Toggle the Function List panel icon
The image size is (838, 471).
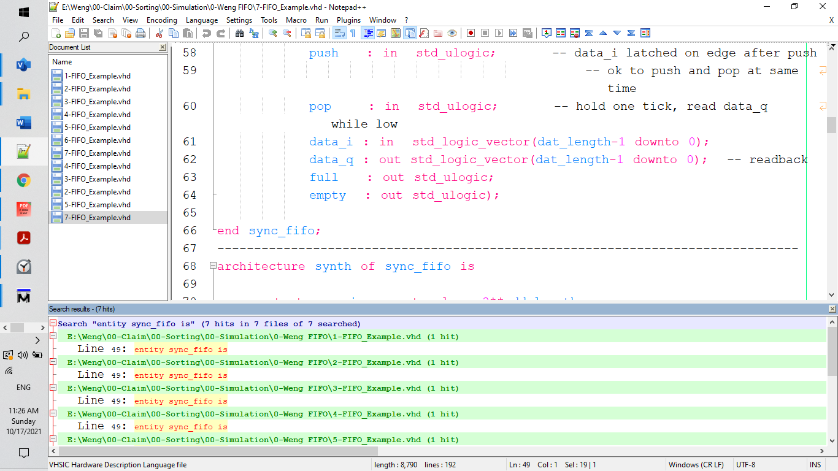coord(424,33)
